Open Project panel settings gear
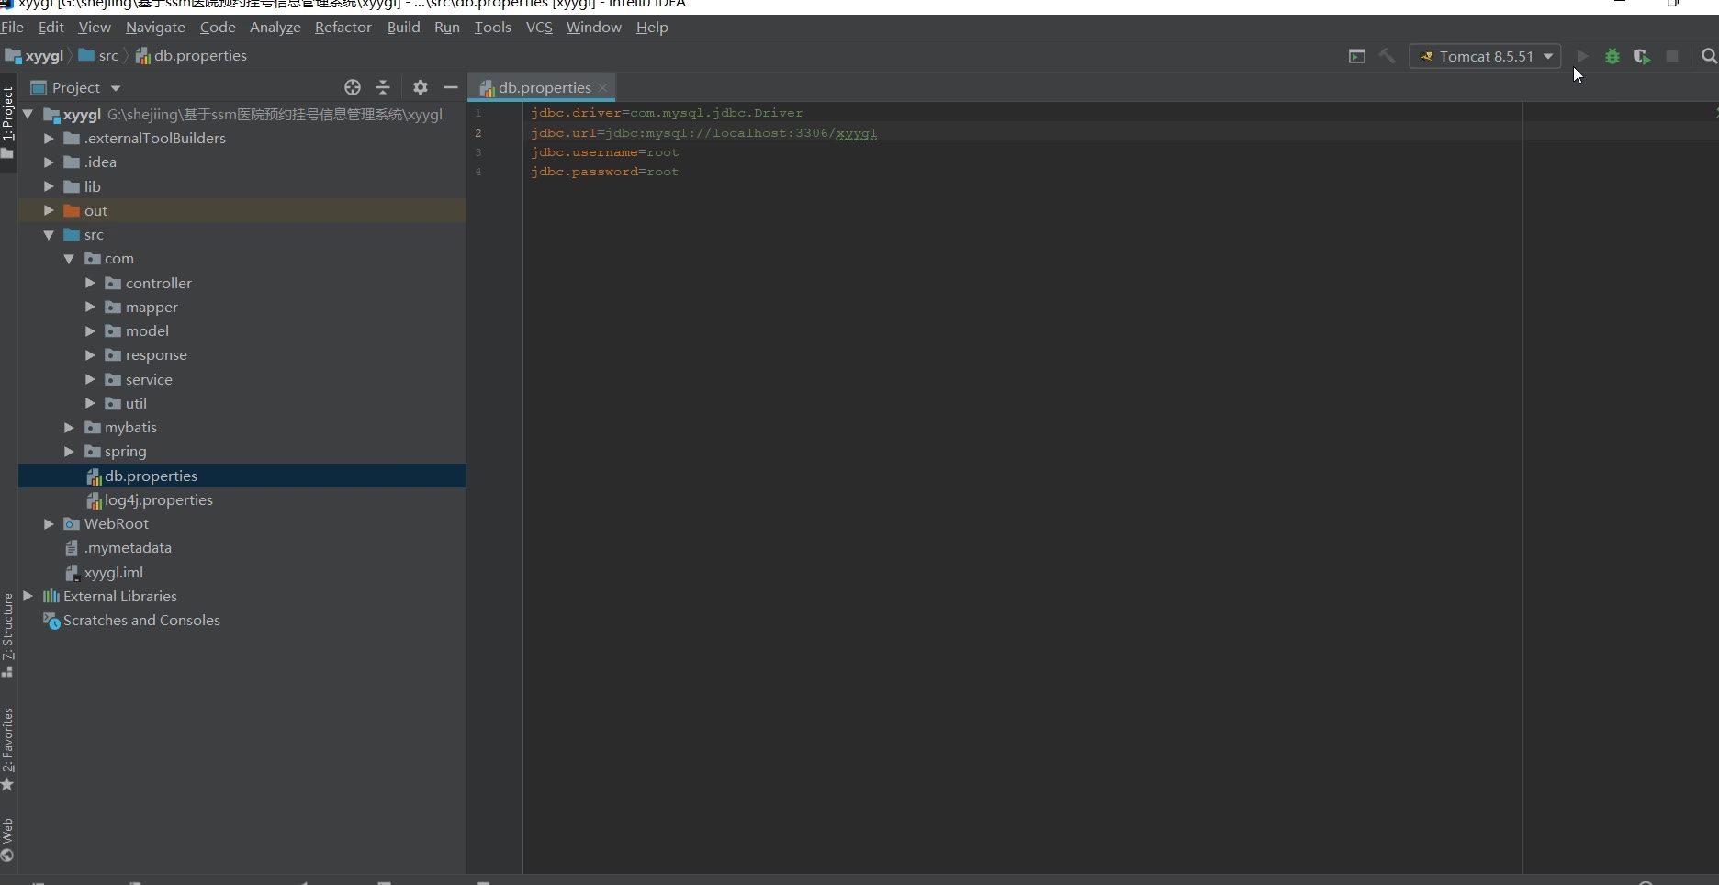Viewport: 1719px width, 885px height. click(x=421, y=87)
